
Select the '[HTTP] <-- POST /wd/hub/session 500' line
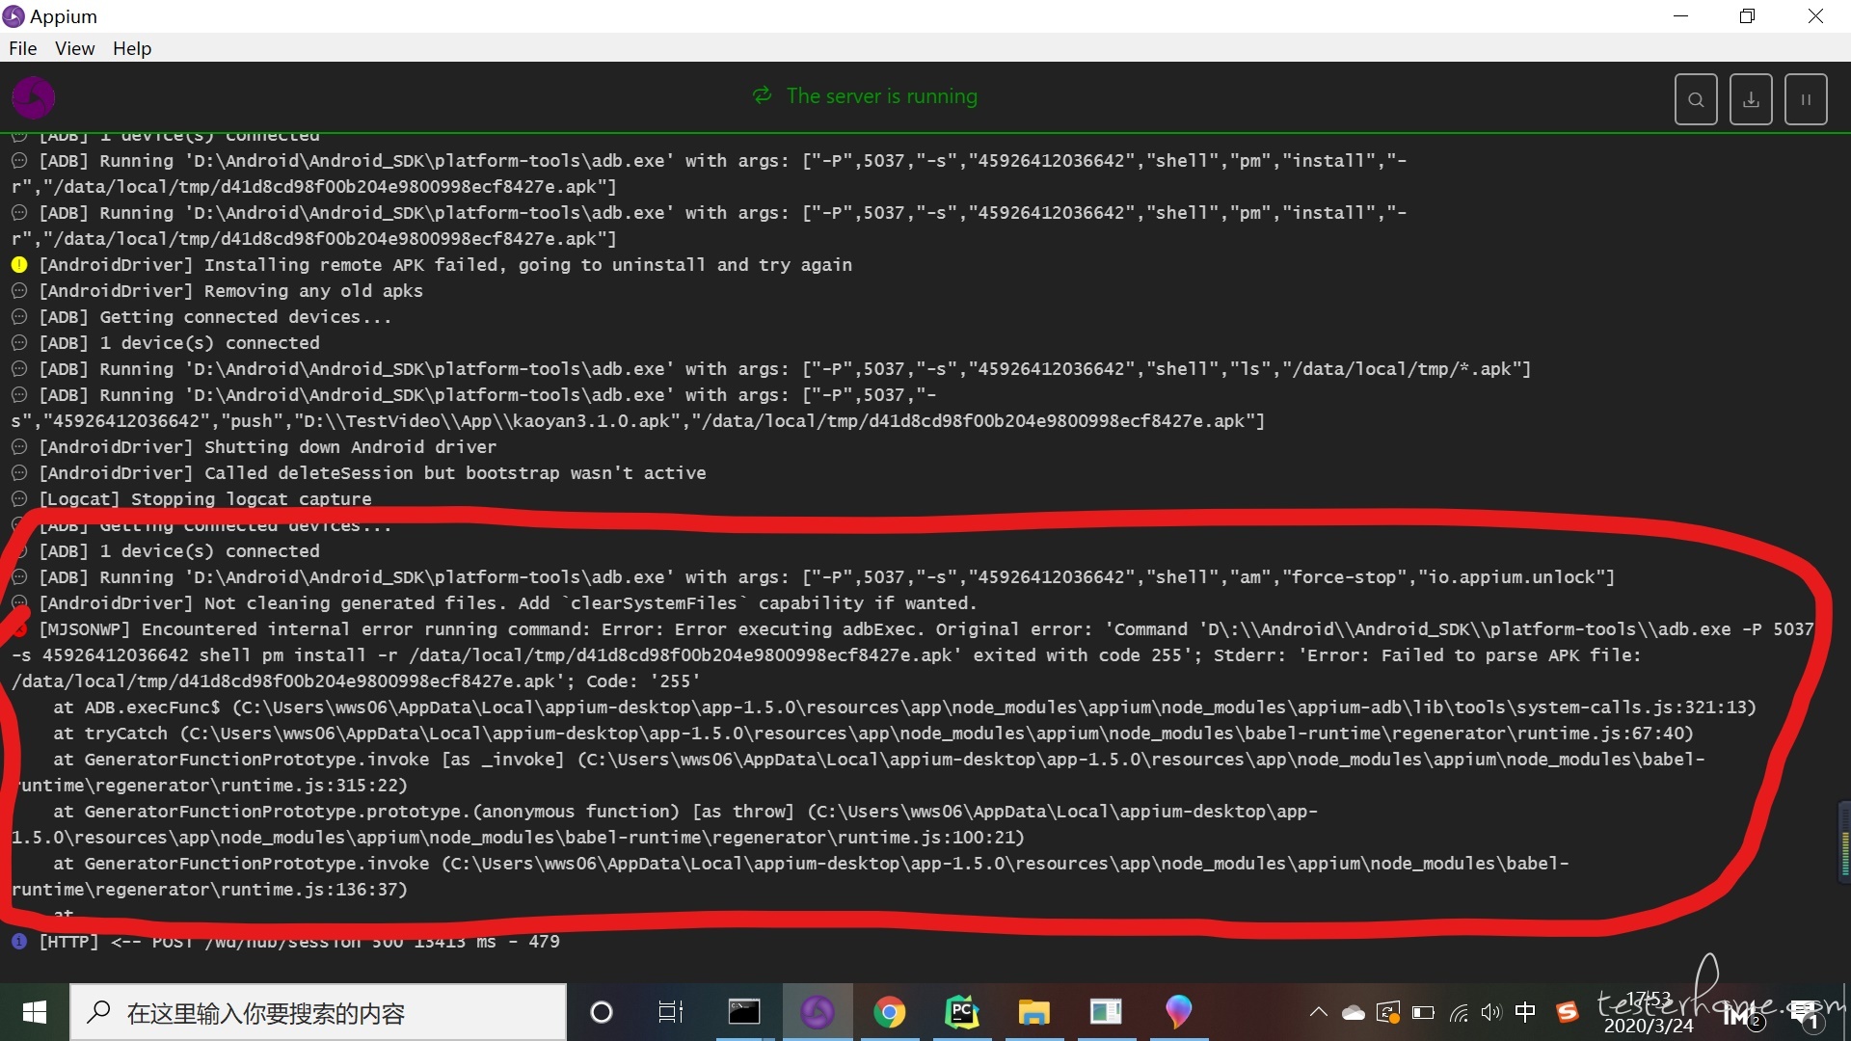(x=299, y=941)
